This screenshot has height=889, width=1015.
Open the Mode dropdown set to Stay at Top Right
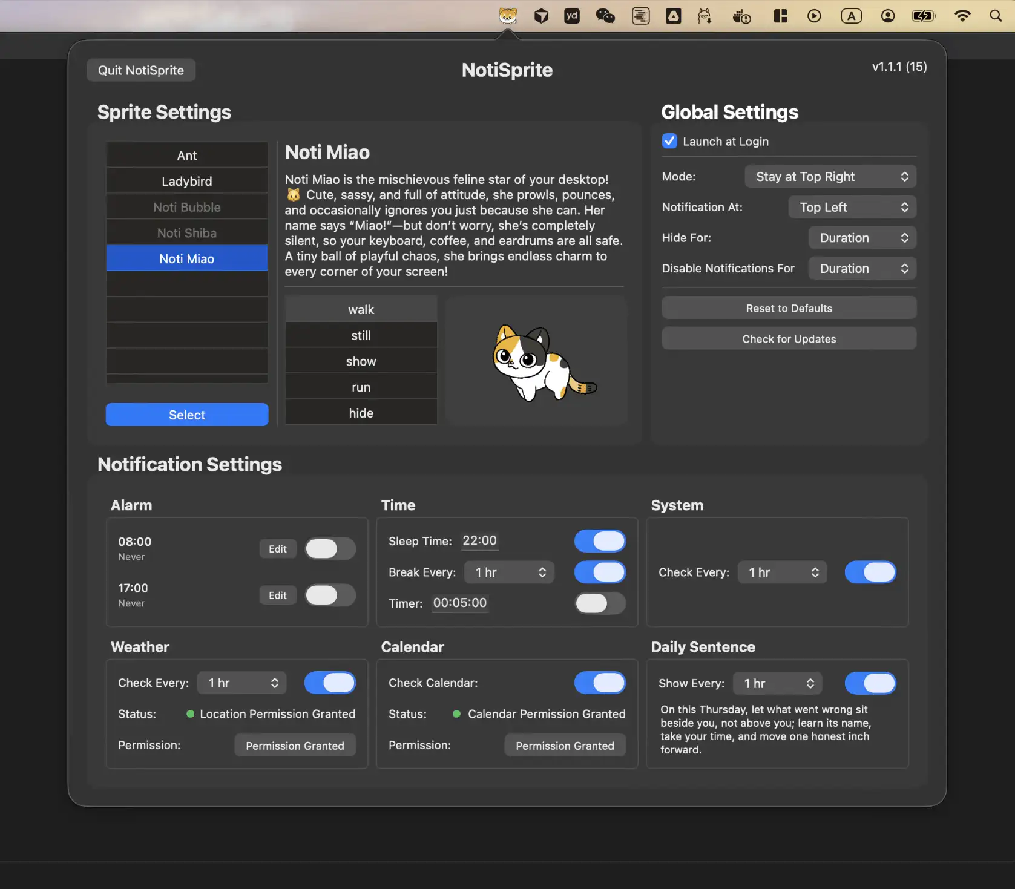(830, 177)
